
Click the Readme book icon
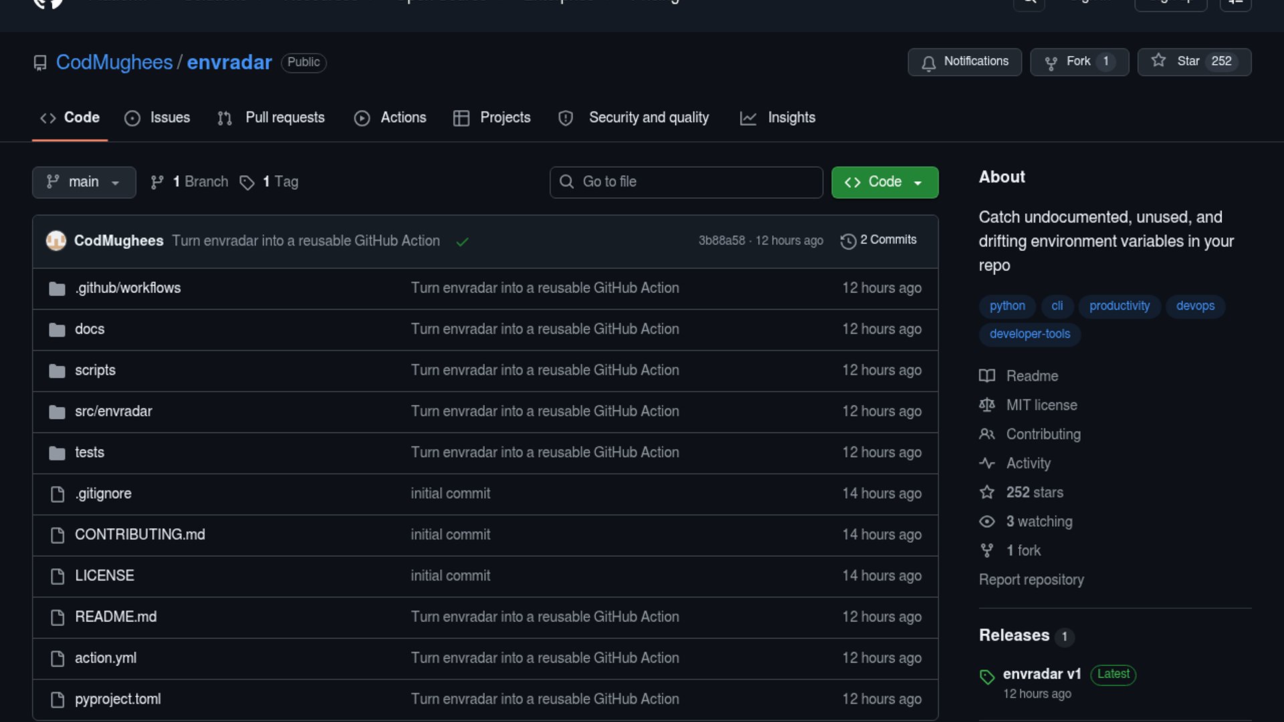987,376
